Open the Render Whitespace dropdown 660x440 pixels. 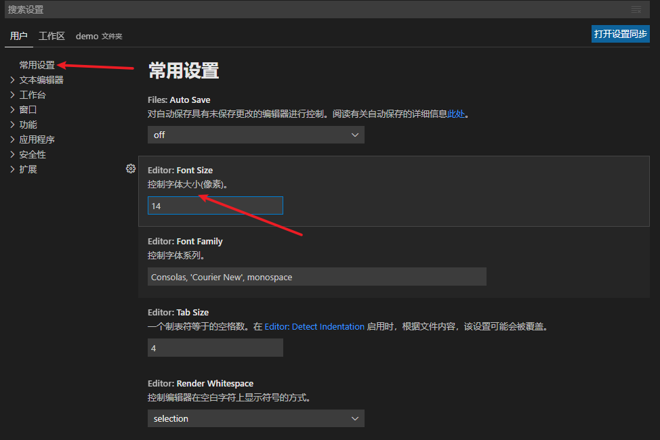point(255,418)
